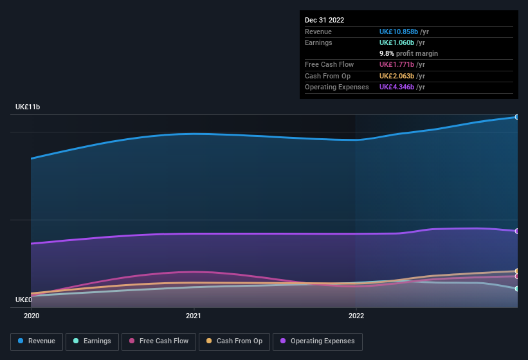This screenshot has height=360, width=528.
Task: Click the 2020 x-axis label
Action: coord(32,316)
